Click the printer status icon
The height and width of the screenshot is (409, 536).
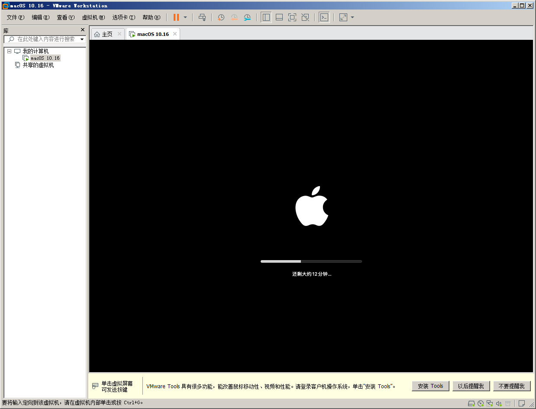coord(508,403)
